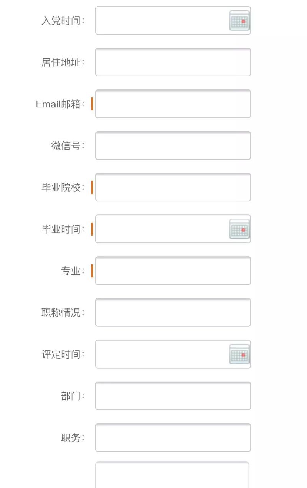Click the 职称情况 field label
Screen dimensions: 307x488
63,313
